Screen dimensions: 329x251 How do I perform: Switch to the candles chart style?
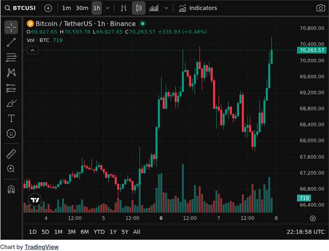(139, 8)
